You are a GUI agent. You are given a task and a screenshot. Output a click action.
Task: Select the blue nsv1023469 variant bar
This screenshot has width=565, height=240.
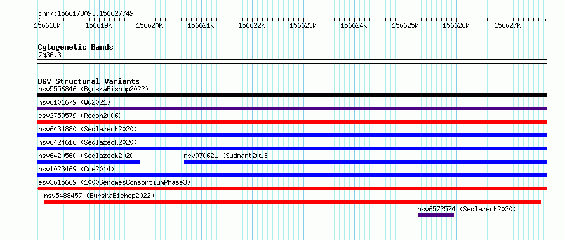[x=292, y=175]
